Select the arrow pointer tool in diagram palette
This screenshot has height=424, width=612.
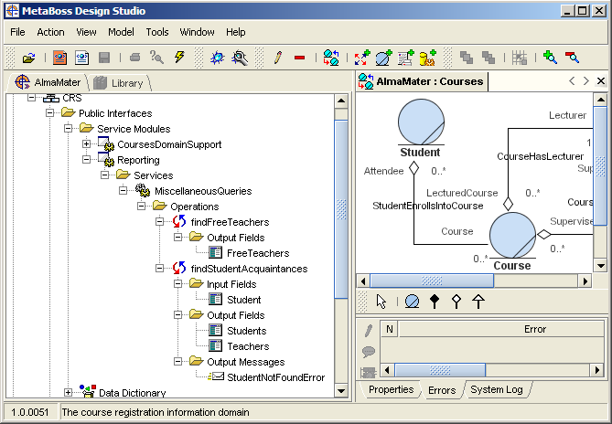pos(381,302)
